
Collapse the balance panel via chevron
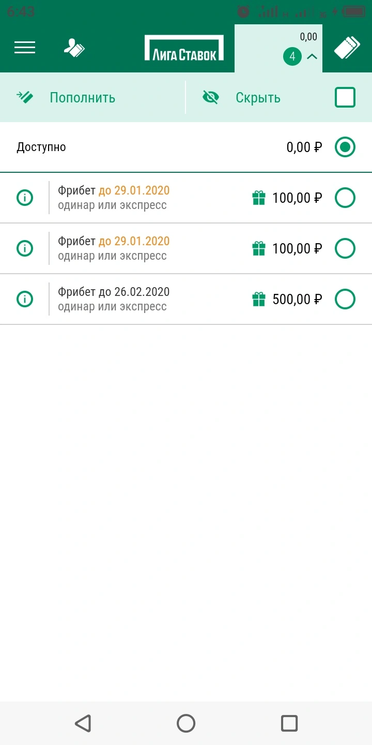point(312,57)
